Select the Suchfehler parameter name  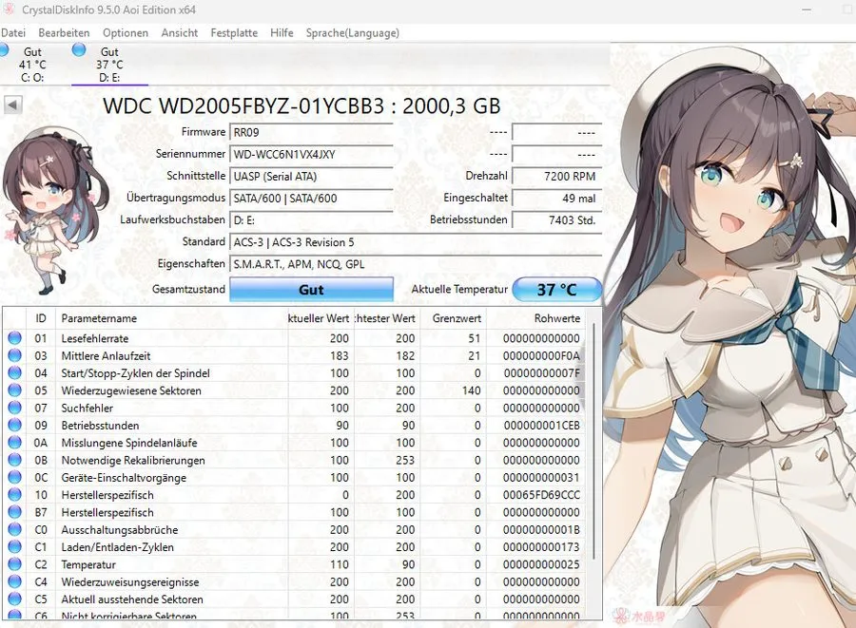[88, 408]
